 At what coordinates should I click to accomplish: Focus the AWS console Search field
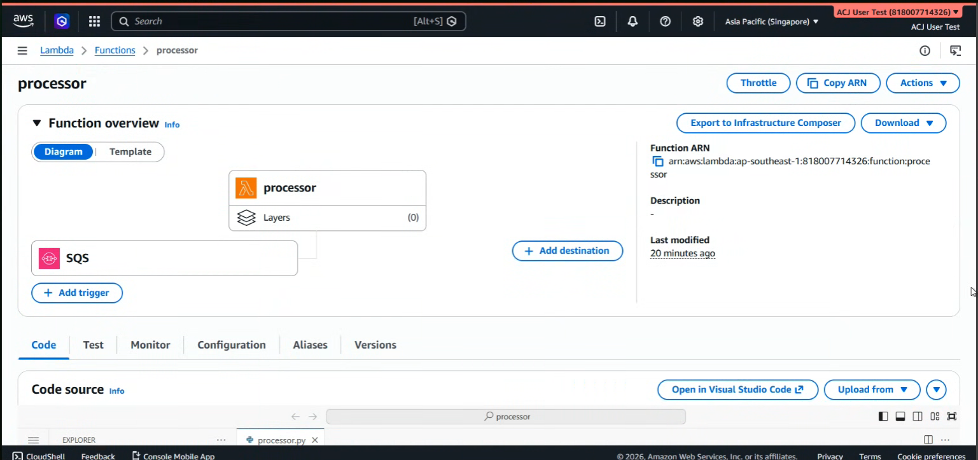click(288, 22)
